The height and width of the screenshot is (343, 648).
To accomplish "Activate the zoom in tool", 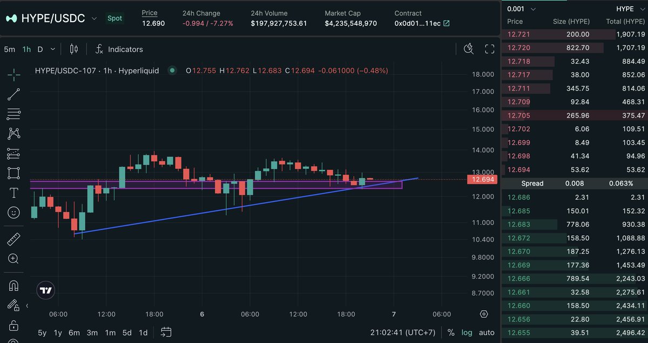I will click(x=14, y=259).
